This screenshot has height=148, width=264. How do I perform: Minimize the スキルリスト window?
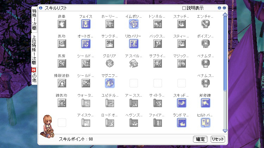click(x=219, y=8)
